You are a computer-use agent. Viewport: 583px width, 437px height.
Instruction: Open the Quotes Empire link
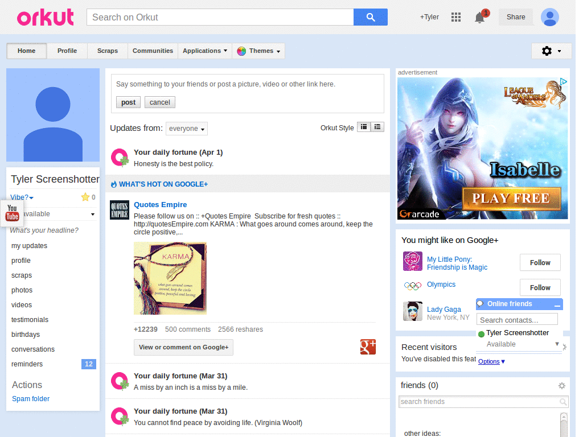pyautogui.click(x=160, y=205)
